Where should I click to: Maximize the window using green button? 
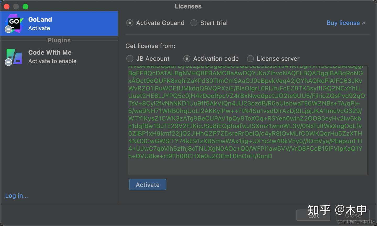[x=25, y=7]
